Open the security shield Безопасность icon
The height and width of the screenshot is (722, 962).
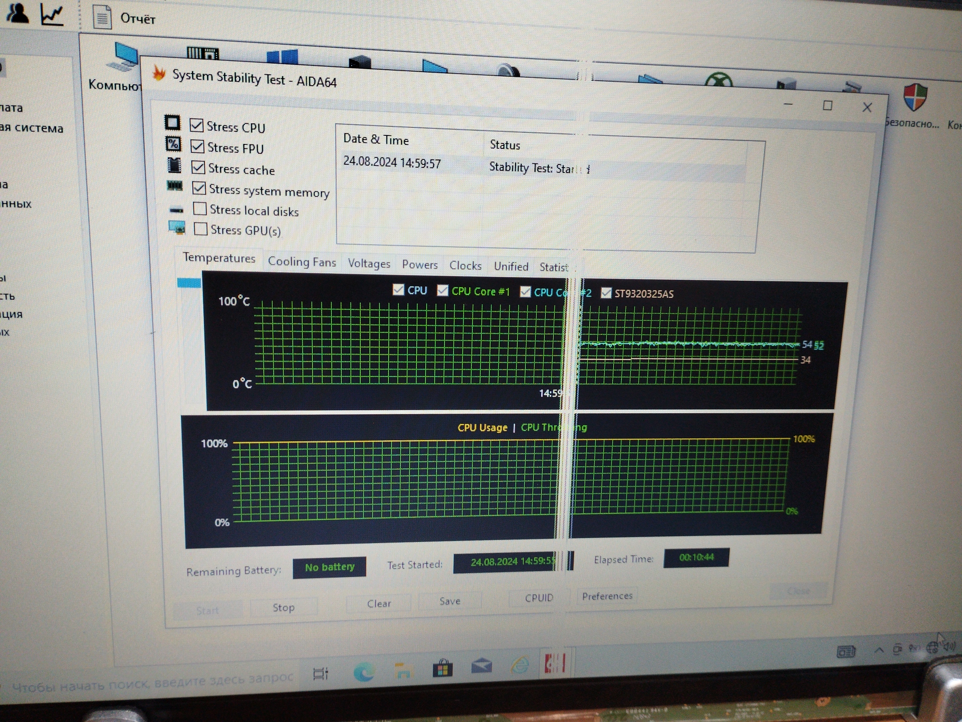(915, 97)
